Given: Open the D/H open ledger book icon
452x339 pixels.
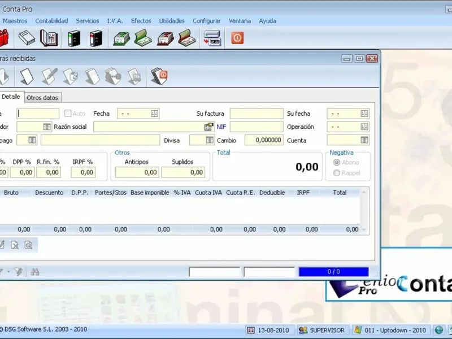Looking at the screenshot, I should click(49, 38).
